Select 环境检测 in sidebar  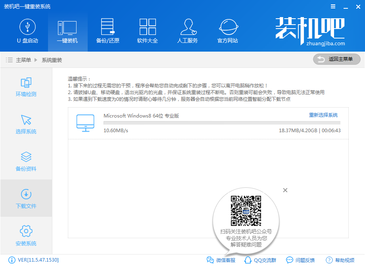(x=25, y=87)
